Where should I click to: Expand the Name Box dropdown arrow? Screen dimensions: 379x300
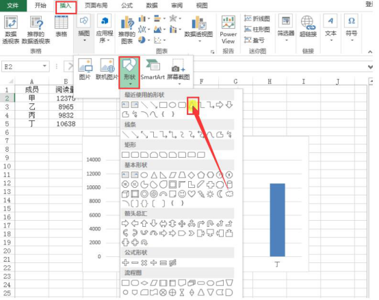point(44,66)
